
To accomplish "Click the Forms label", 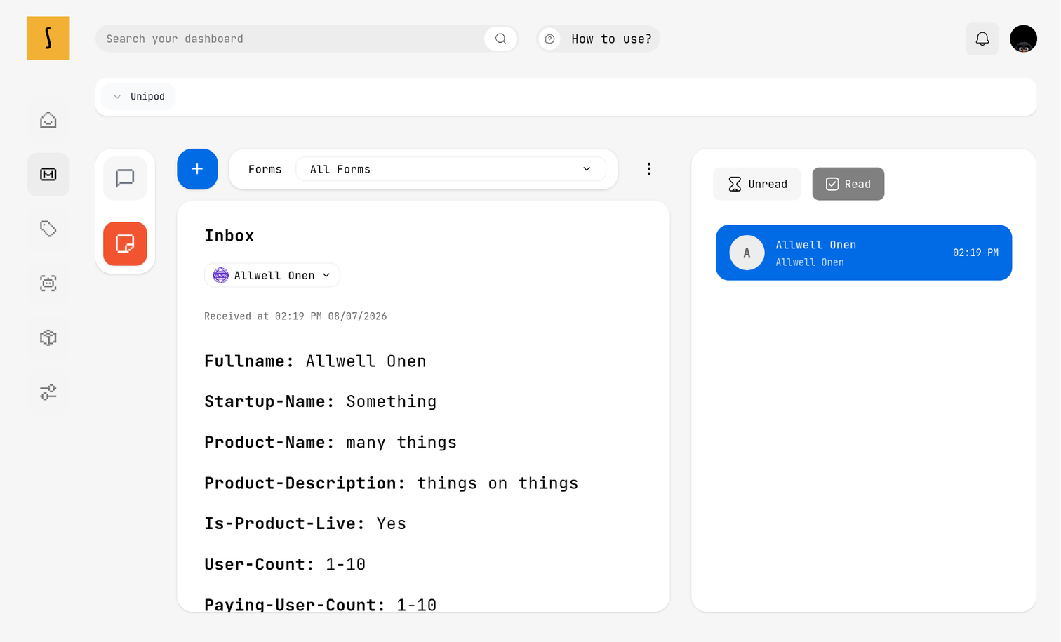I will (265, 169).
